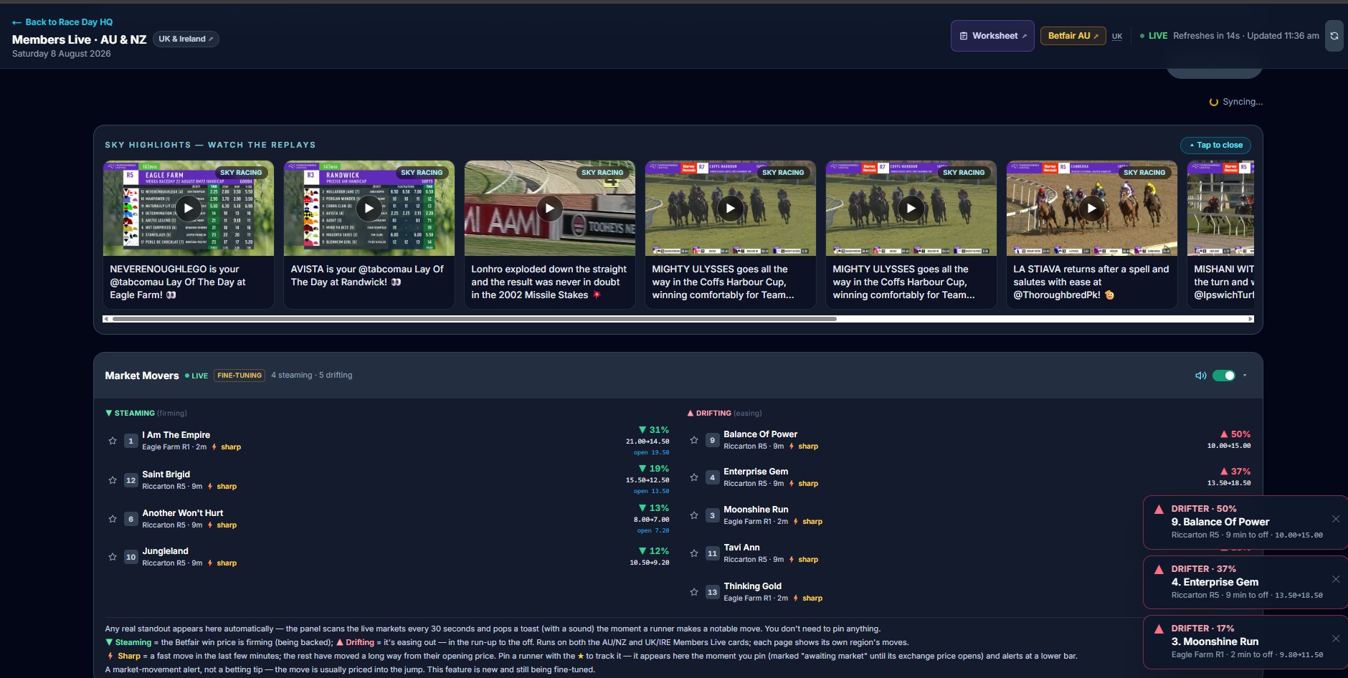This screenshot has width=1348, height=678.
Task: Switch to the UK & Ireland page
Action: pos(186,39)
